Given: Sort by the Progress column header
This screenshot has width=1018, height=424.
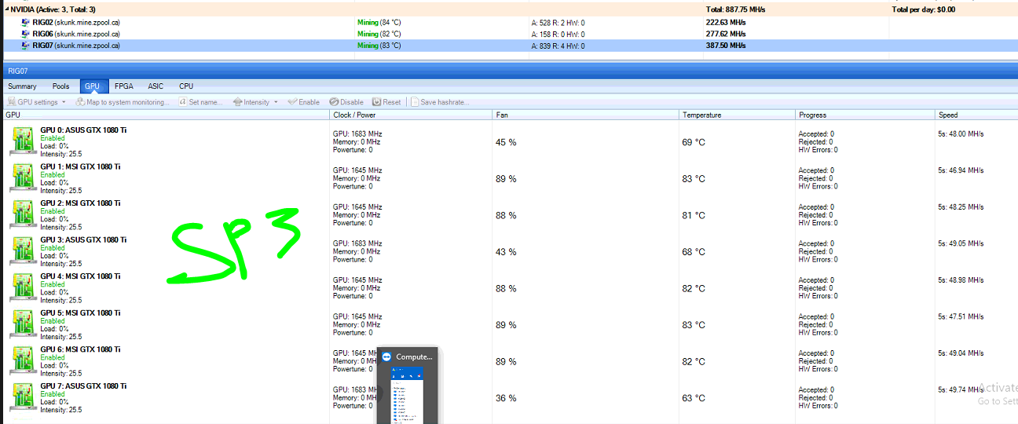Looking at the screenshot, I should click(865, 115).
